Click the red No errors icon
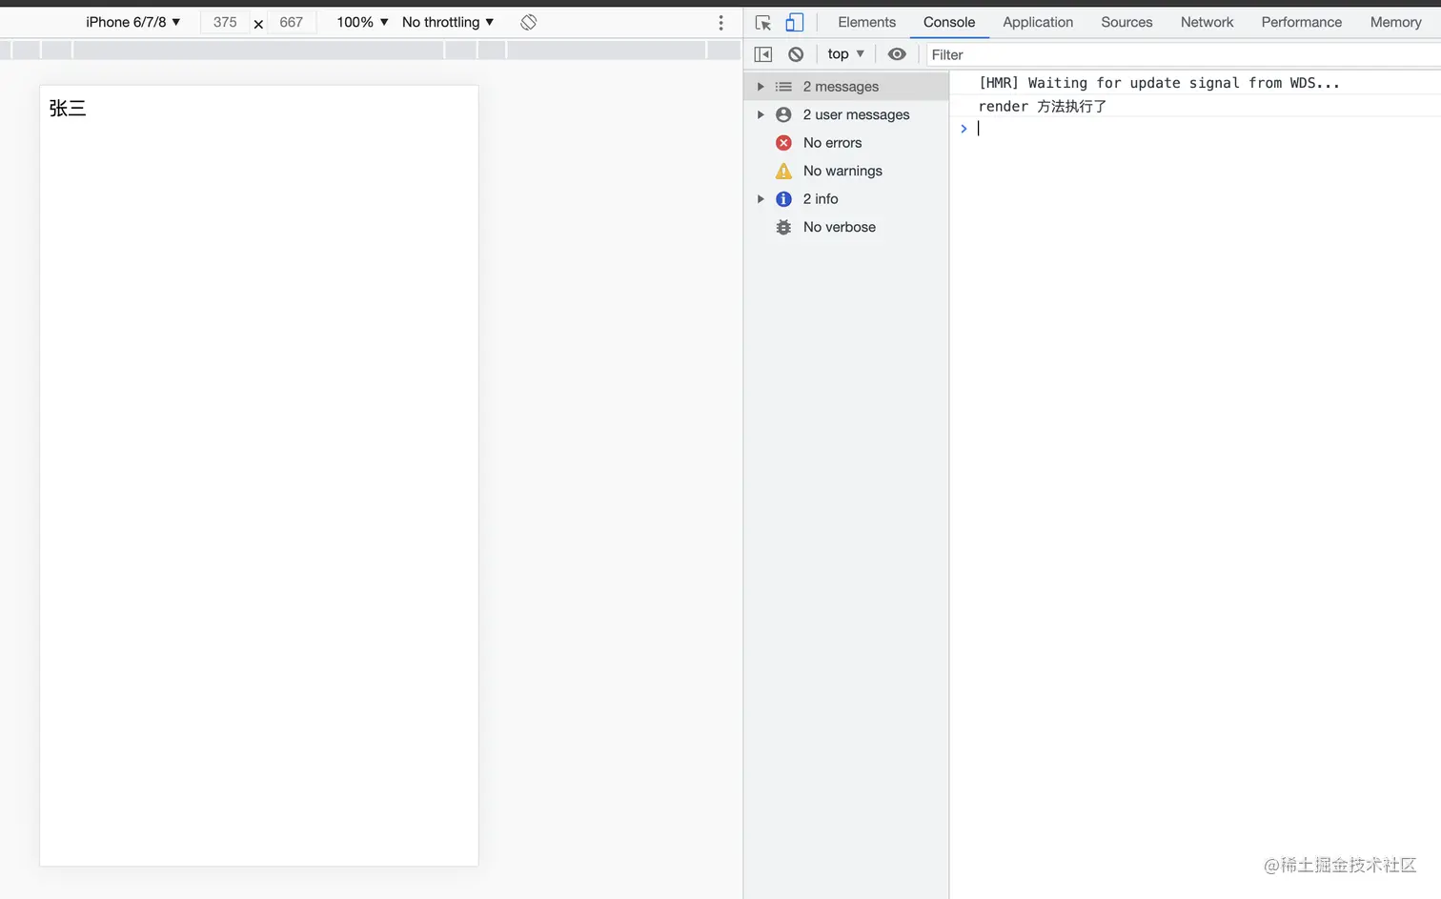 783,143
